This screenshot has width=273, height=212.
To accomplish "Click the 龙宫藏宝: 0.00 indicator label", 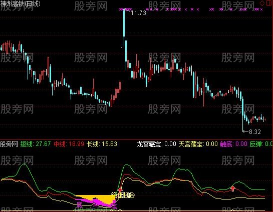I will [156, 144].
